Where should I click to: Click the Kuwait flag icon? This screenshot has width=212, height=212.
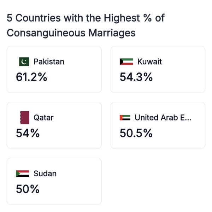tap(126, 62)
